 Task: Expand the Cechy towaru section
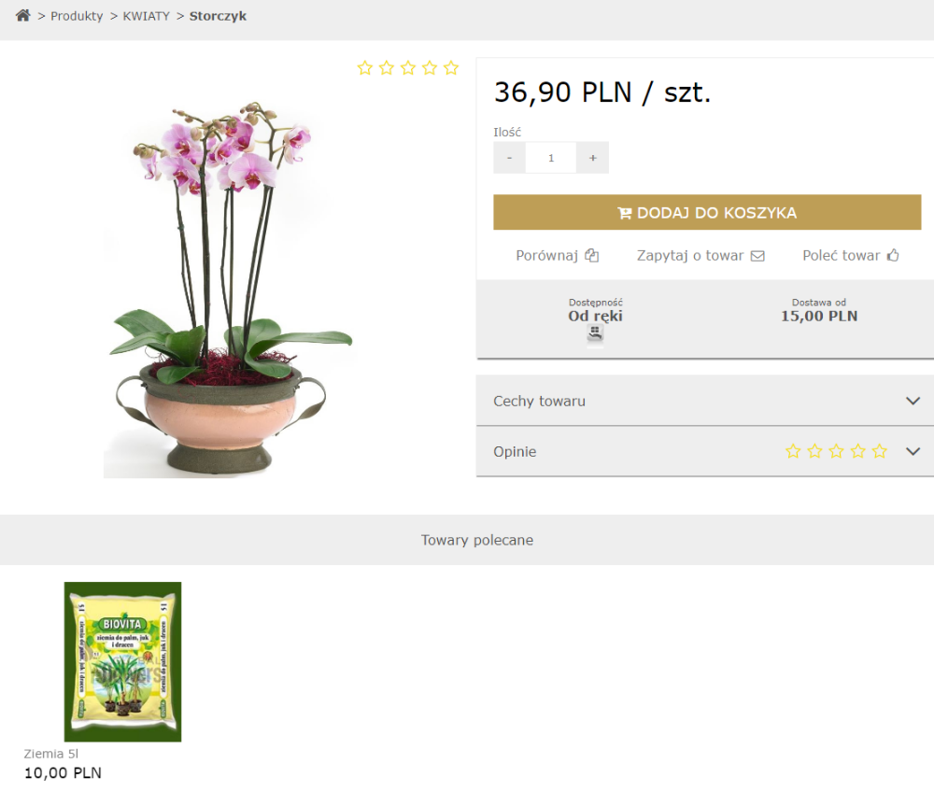[x=705, y=401]
